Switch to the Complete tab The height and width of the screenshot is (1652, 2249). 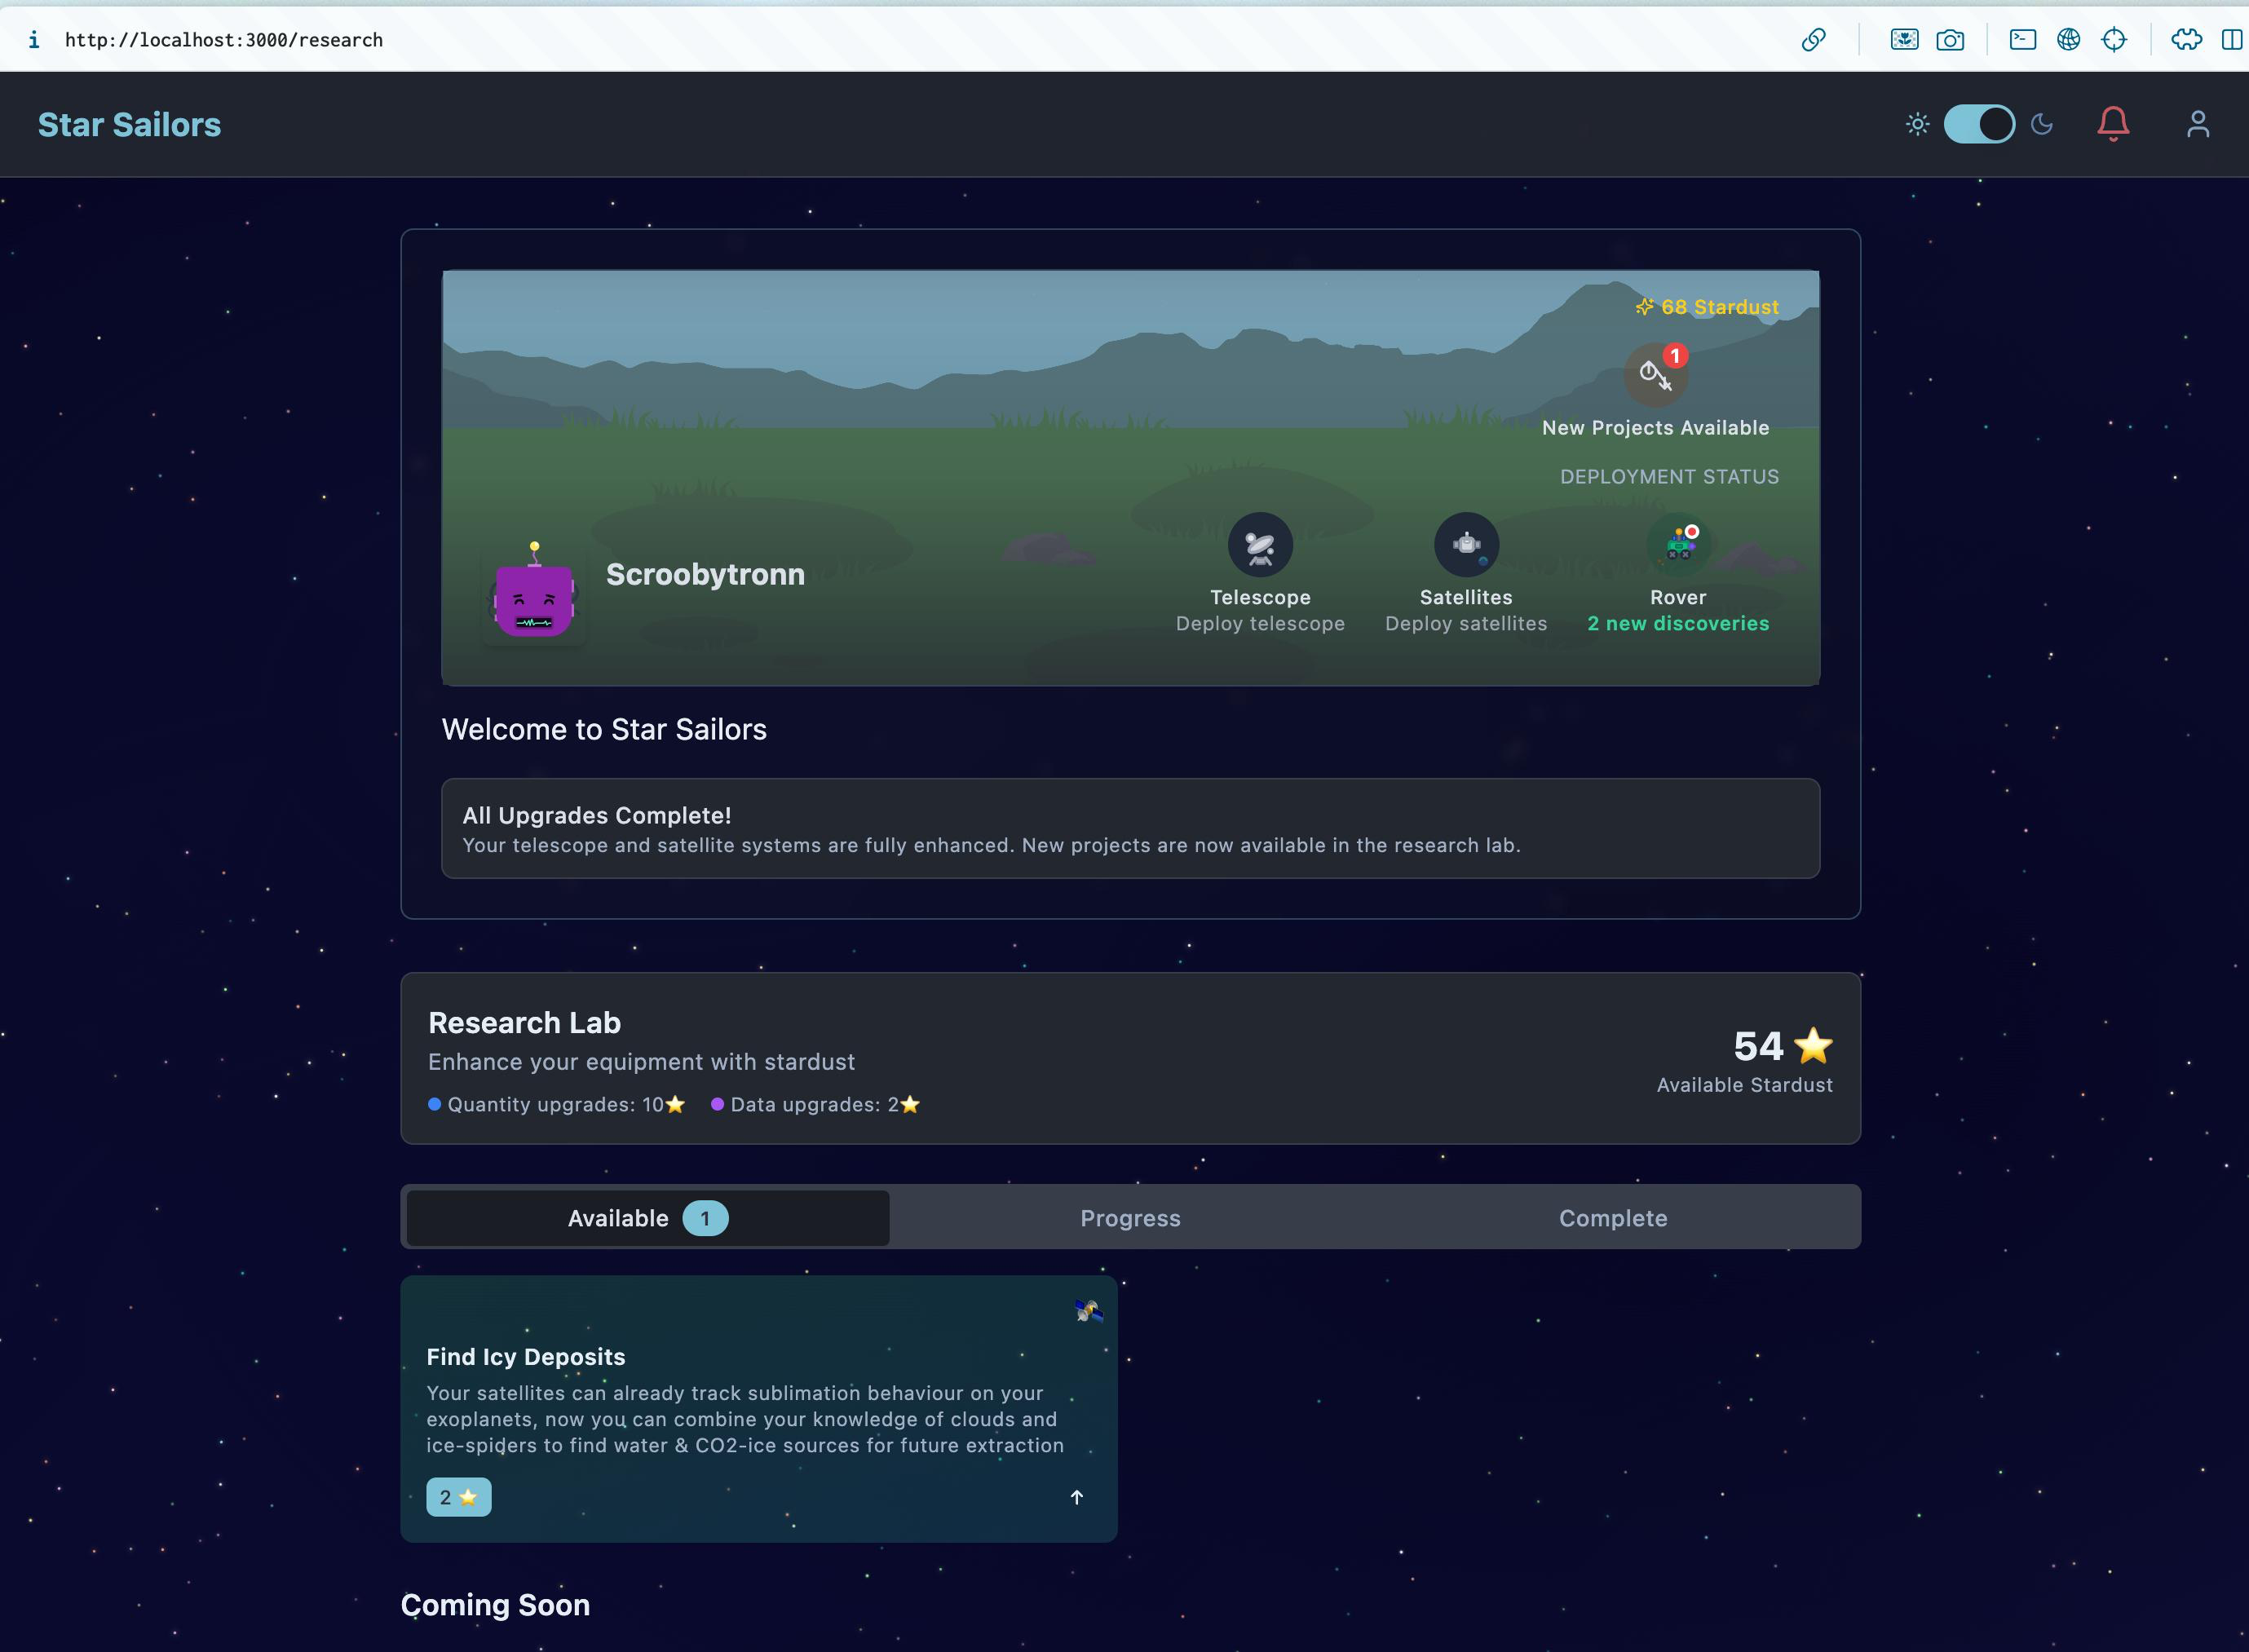[x=1612, y=1218]
